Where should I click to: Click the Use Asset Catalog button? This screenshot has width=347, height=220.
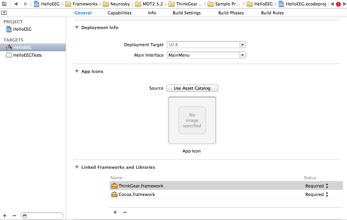coord(192,88)
